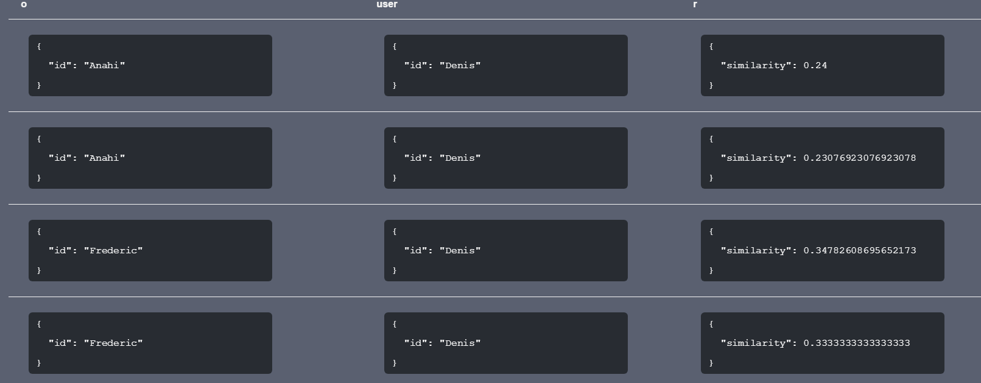This screenshot has height=383, width=981.
Task: Click the "id" key in second user cell
Action: pyautogui.click(x=416, y=158)
